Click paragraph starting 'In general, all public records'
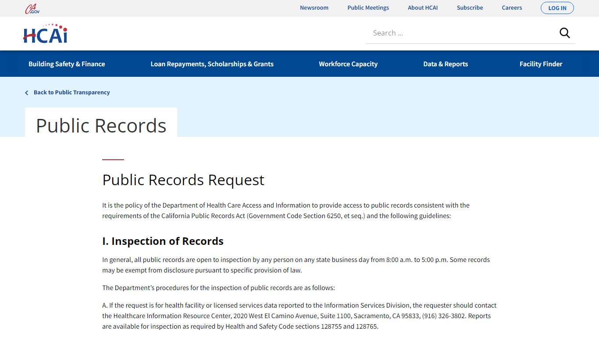The height and width of the screenshot is (337, 599). click(296, 265)
